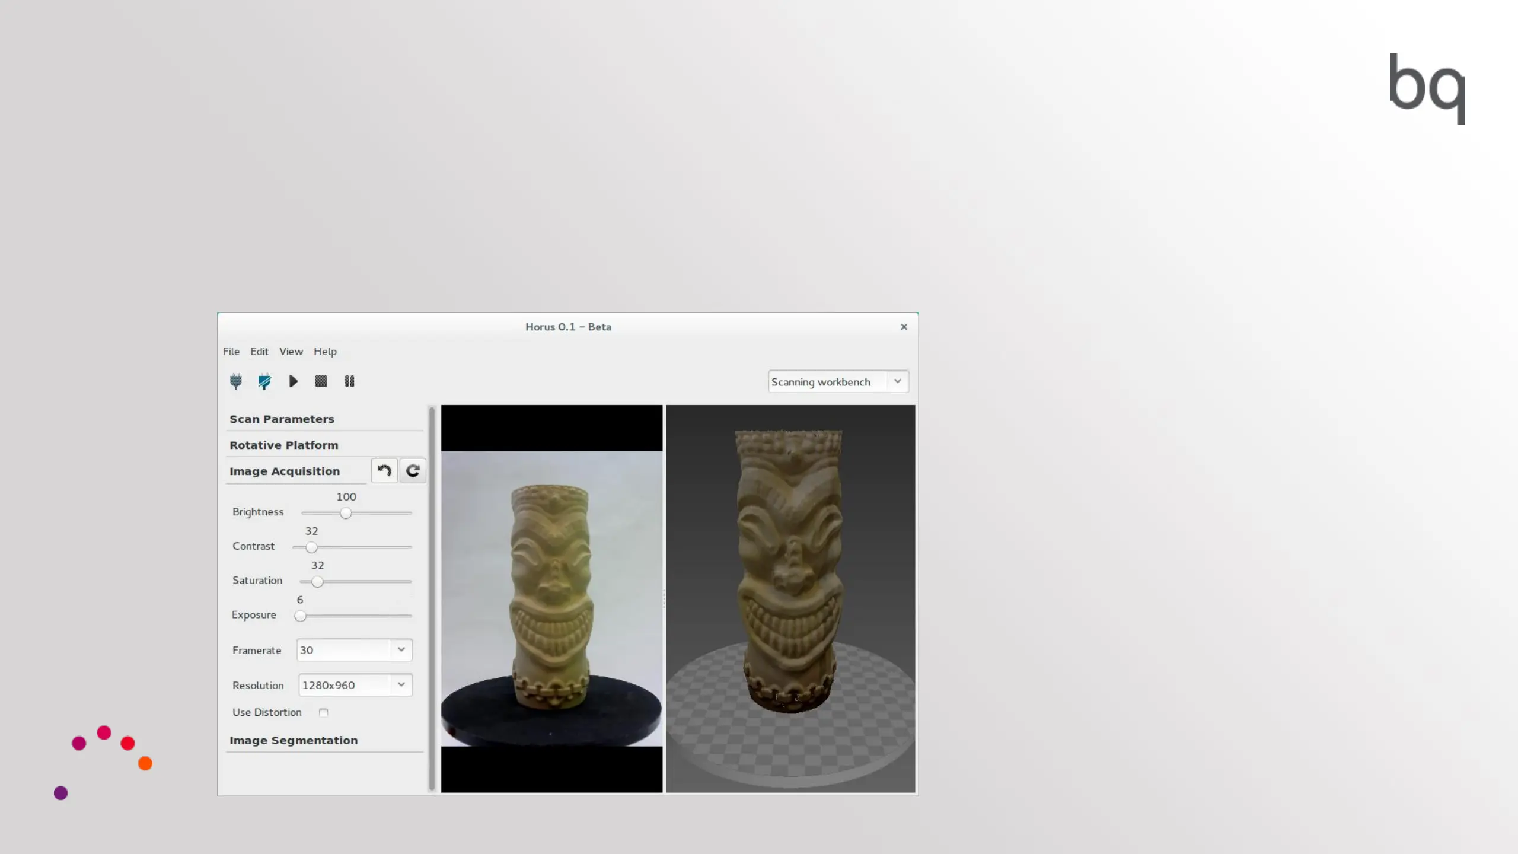This screenshot has height=854, width=1518.
Task: Open the Framerate dropdown
Action: tap(354, 650)
